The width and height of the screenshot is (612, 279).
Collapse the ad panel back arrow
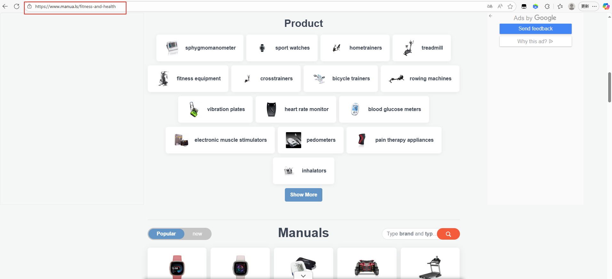(491, 16)
